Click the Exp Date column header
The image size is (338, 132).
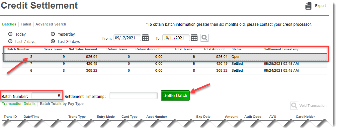click(x=203, y=117)
